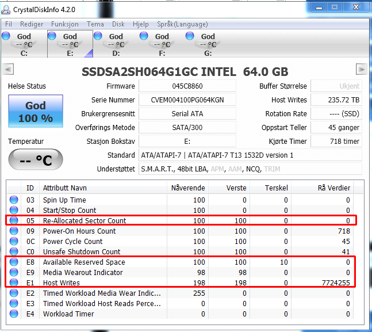Open the Hjelp menu
The width and height of the screenshot is (372, 332).
[x=140, y=24]
